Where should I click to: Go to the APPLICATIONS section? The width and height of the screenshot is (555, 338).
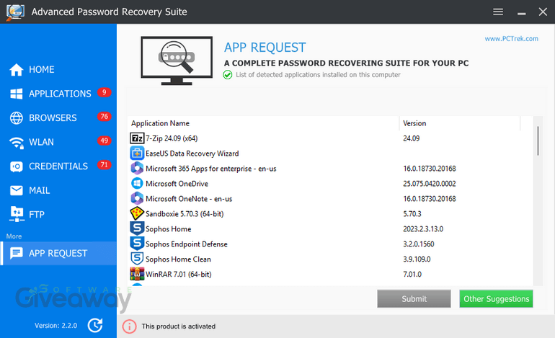pos(60,94)
